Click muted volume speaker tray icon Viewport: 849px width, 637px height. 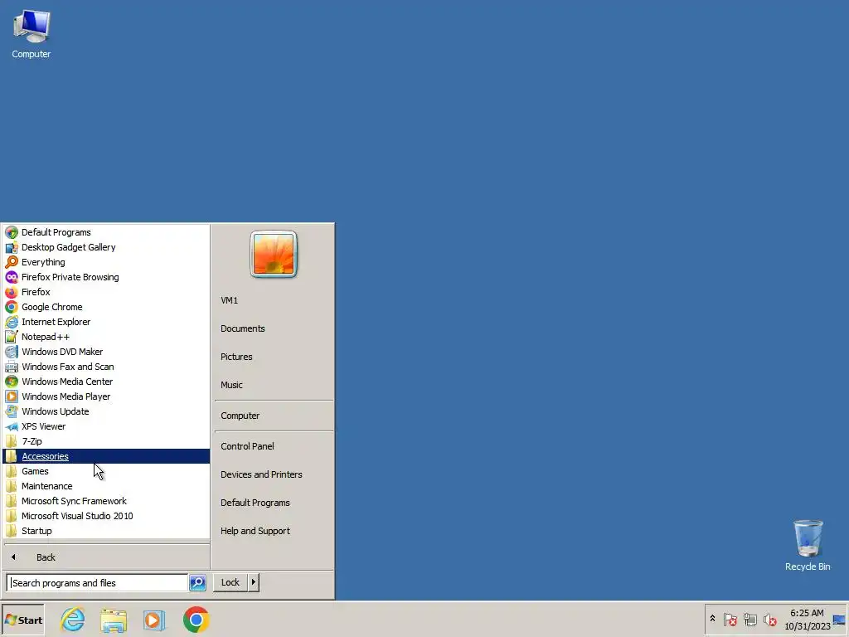coord(769,619)
